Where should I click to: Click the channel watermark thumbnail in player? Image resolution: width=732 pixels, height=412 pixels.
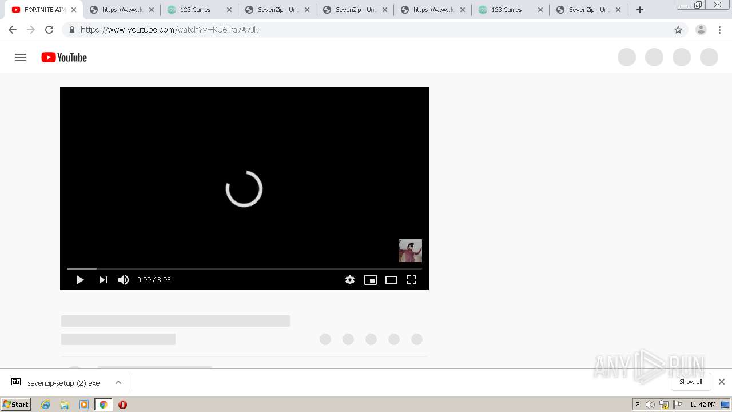pyautogui.click(x=411, y=251)
